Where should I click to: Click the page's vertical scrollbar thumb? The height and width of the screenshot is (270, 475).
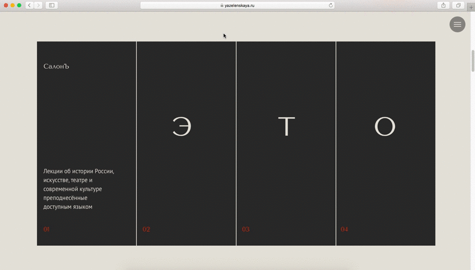(473, 61)
